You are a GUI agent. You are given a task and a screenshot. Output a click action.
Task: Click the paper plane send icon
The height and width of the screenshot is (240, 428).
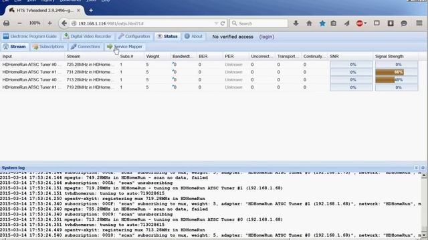346,23
